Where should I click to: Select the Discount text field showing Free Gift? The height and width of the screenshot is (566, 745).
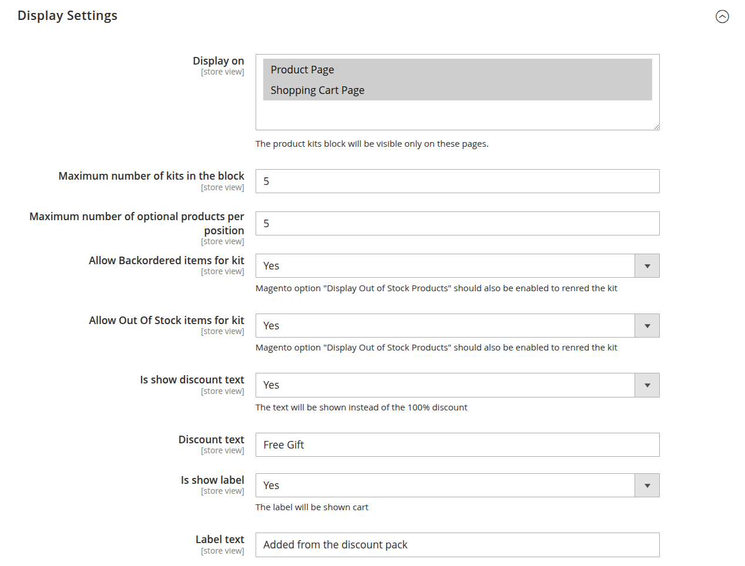[x=457, y=444]
